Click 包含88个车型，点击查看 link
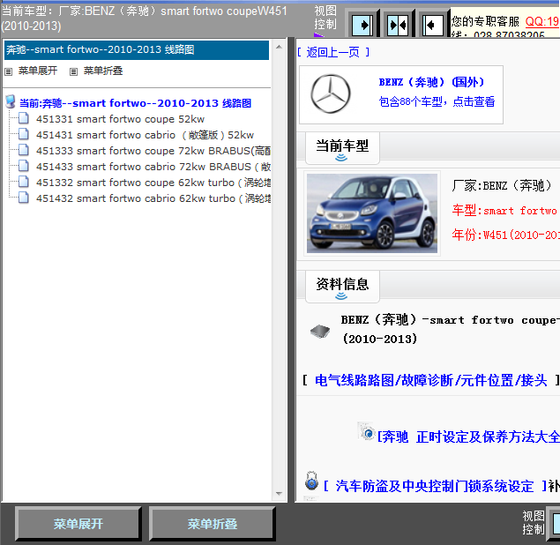The image size is (560, 545). [x=437, y=101]
